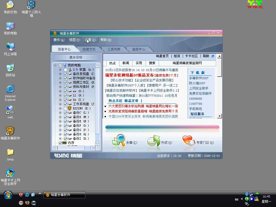Click the Start orb on taskbar
The height and width of the screenshot is (207, 276).
click(8, 195)
